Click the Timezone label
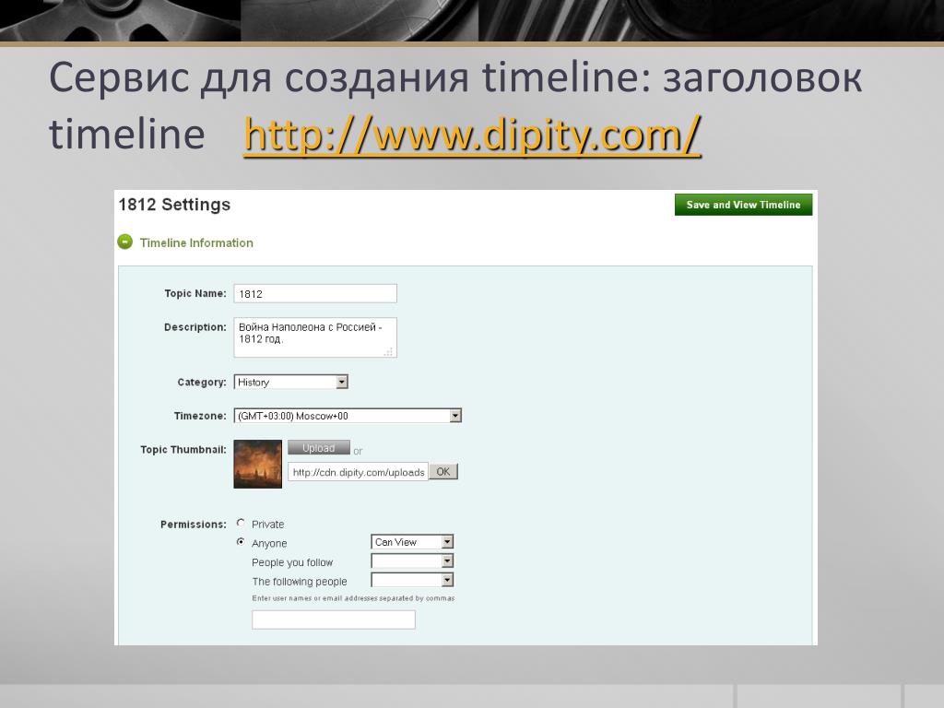 [200, 416]
